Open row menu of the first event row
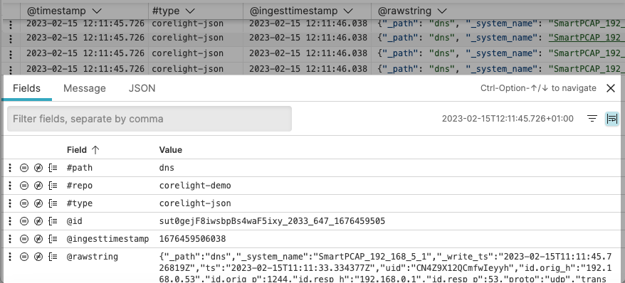625x283 pixels. (11, 25)
